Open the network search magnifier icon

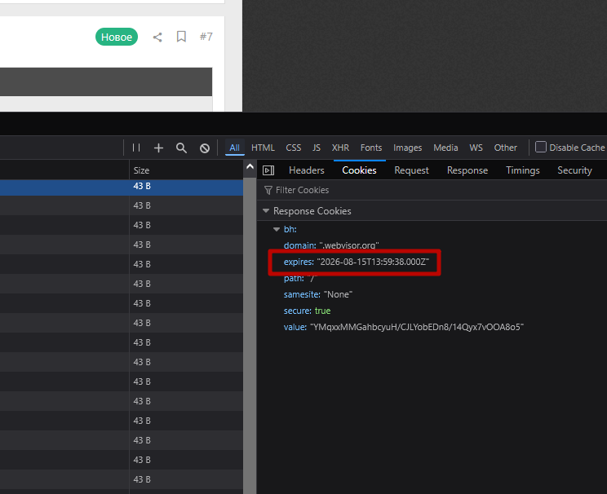181,148
